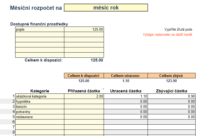Click the empty category cell in row 6
This screenshot has height=136, width=207.
[40, 122]
